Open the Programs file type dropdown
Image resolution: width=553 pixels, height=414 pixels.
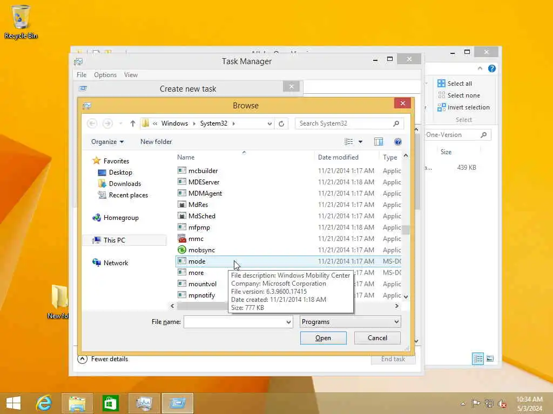[350, 322]
